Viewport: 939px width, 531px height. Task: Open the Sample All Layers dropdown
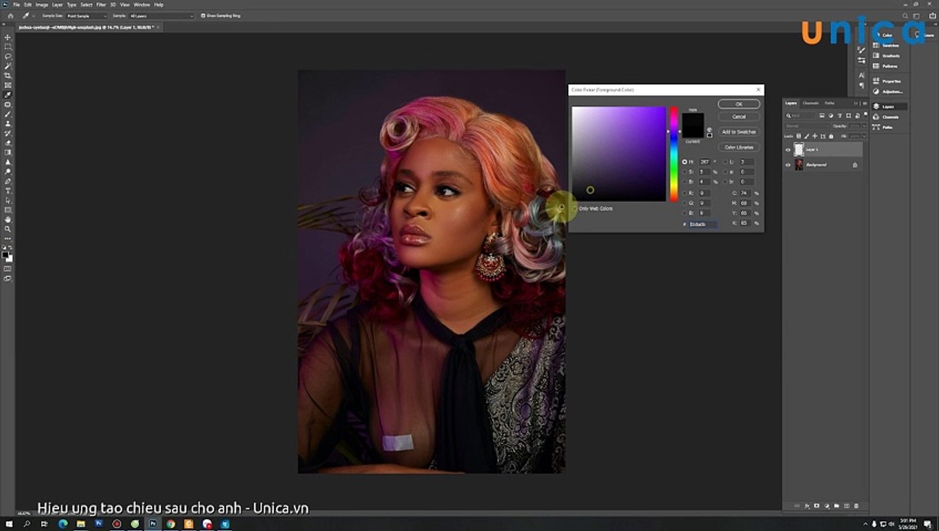click(162, 15)
